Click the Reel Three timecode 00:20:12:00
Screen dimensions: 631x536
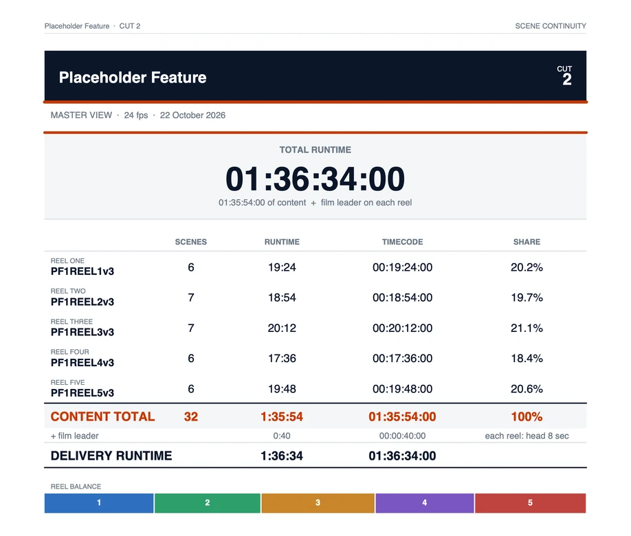(x=402, y=328)
